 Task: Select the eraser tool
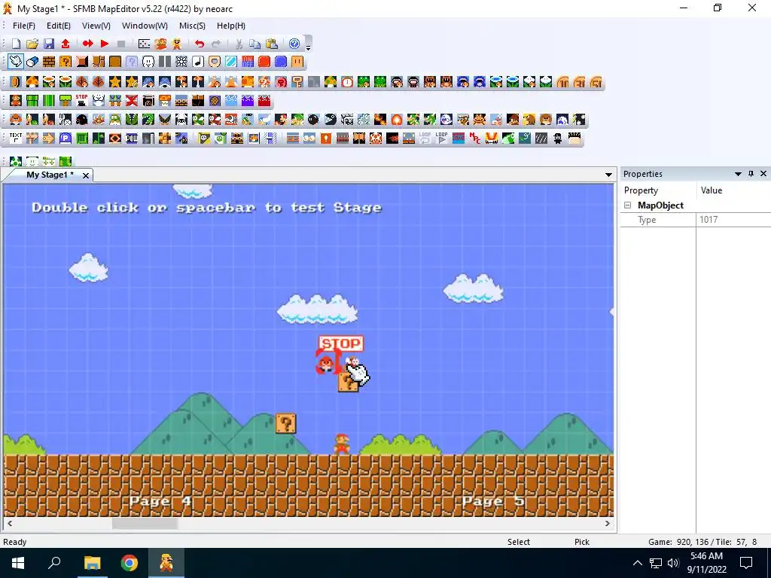click(32, 62)
